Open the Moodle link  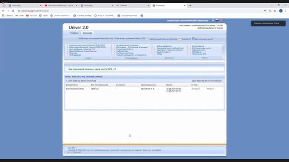(186, 39)
